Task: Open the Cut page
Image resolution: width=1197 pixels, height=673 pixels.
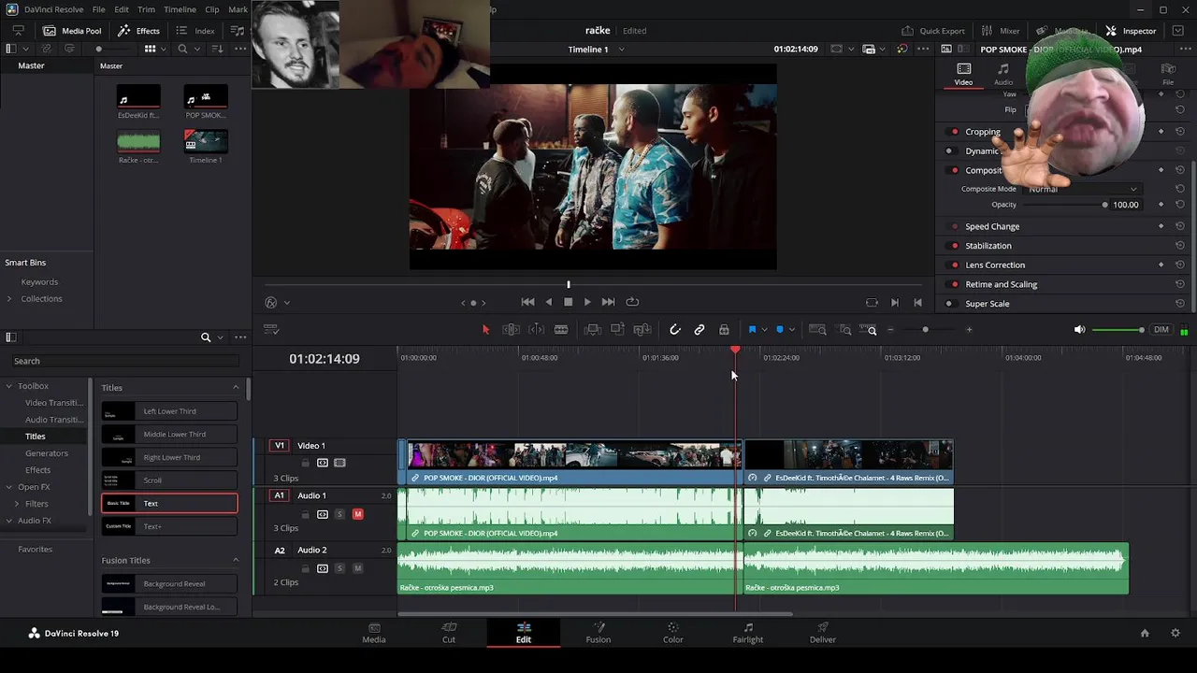Action: (449, 633)
